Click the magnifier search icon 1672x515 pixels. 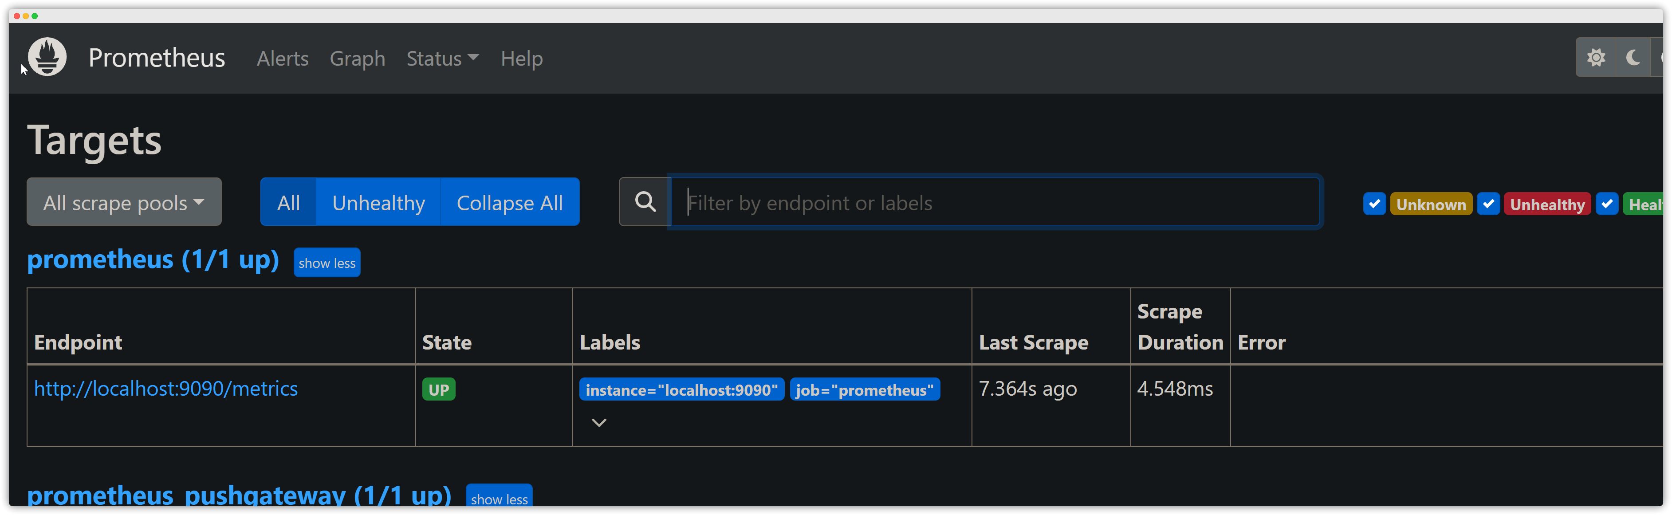click(x=645, y=202)
